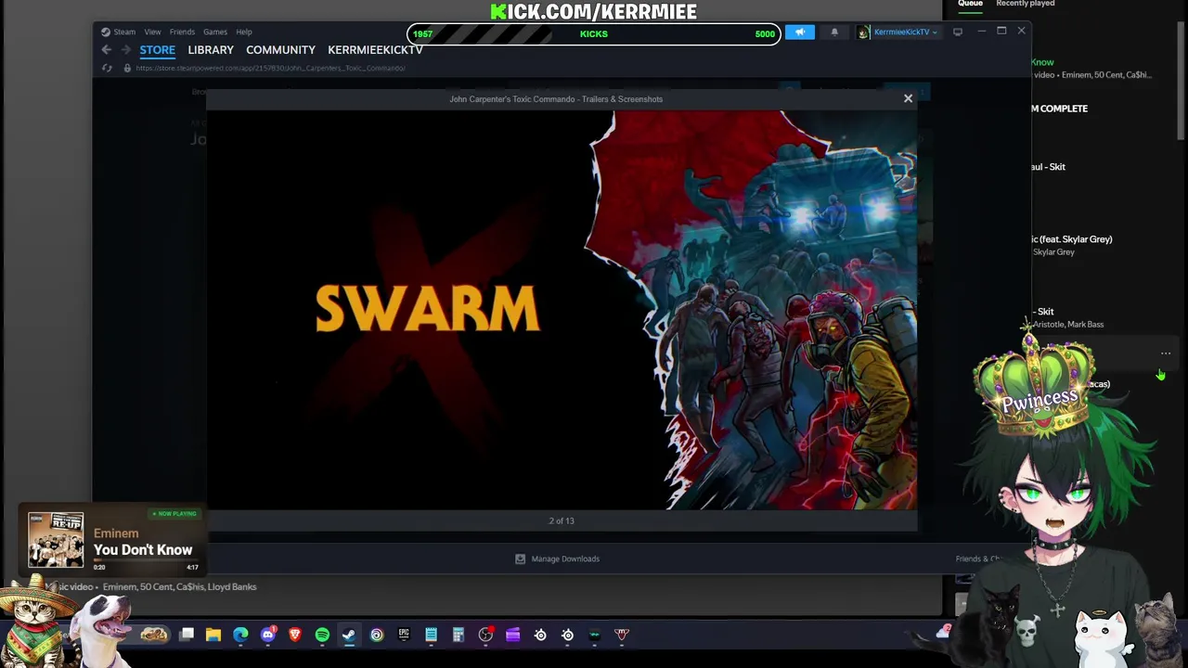Select the Queue tab in Spotify
This screenshot has height=668, width=1188.
click(970, 4)
